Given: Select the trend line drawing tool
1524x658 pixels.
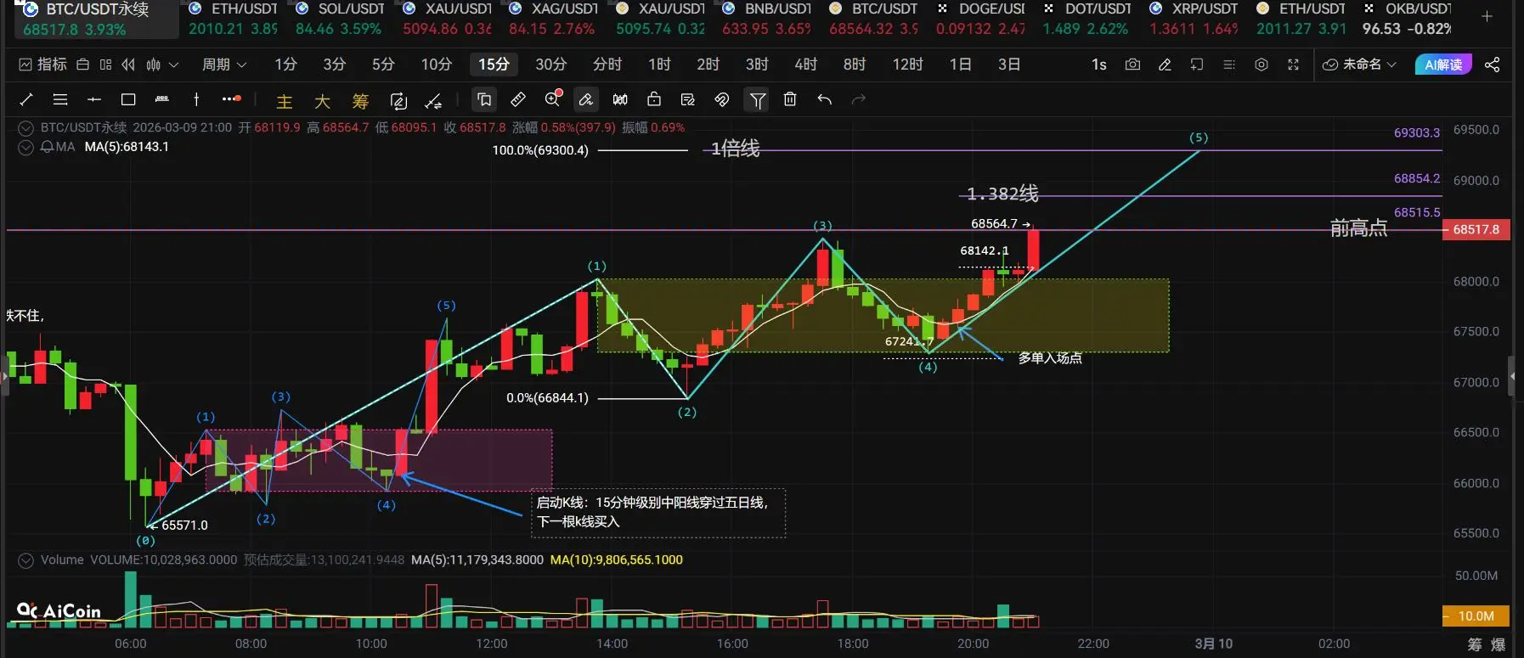Looking at the screenshot, I should tap(26, 100).
